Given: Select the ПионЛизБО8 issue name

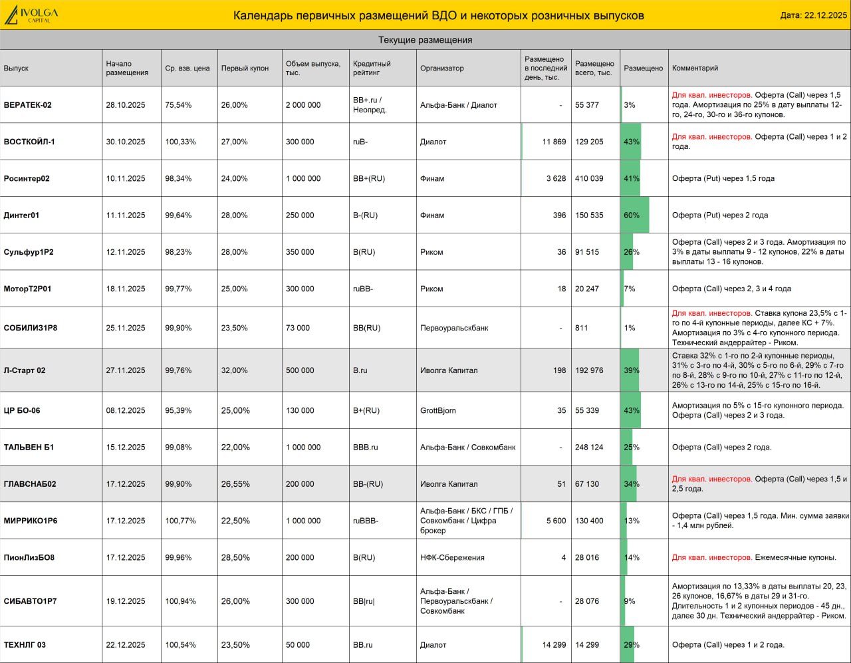Looking at the screenshot, I should 29,557.
